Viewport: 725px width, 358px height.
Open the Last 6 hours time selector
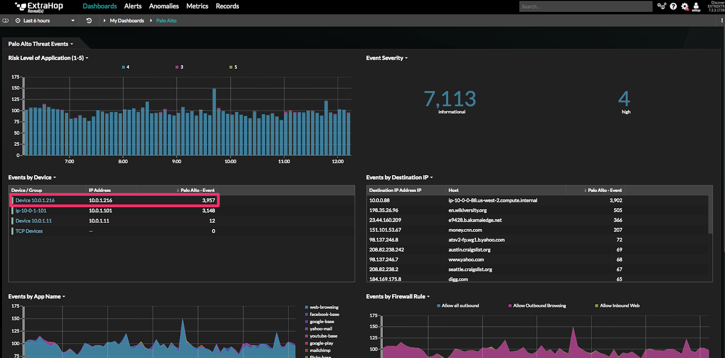tap(45, 20)
